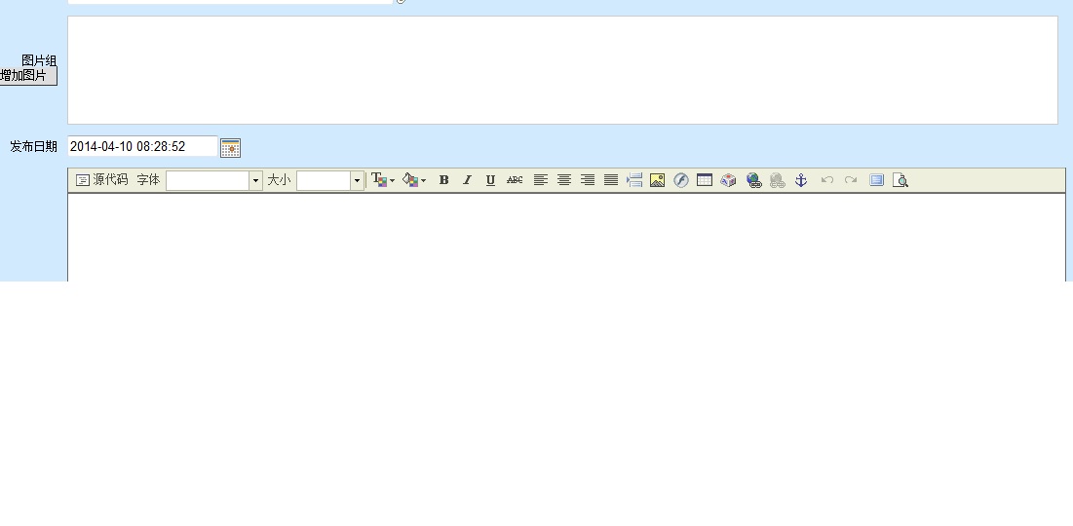Viewport: 1073px width, 526px height.
Task: Insert an image into the editor
Action: click(x=658, y=180)
